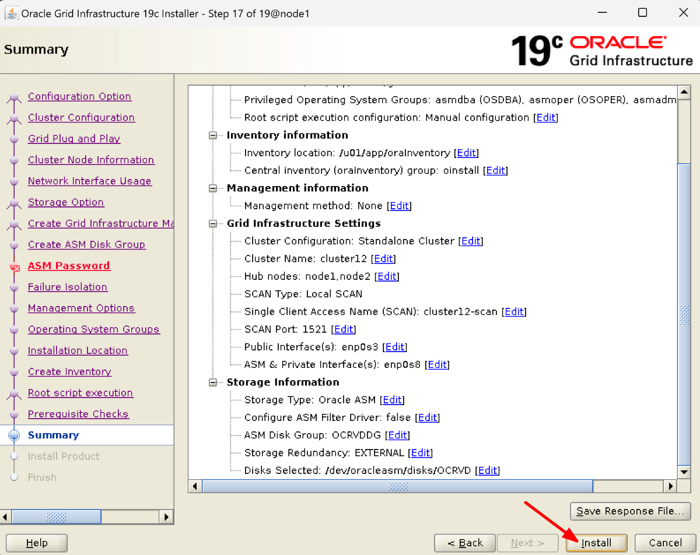Click the down arrow on the vertical scrollbar

[x=684, y=472]
